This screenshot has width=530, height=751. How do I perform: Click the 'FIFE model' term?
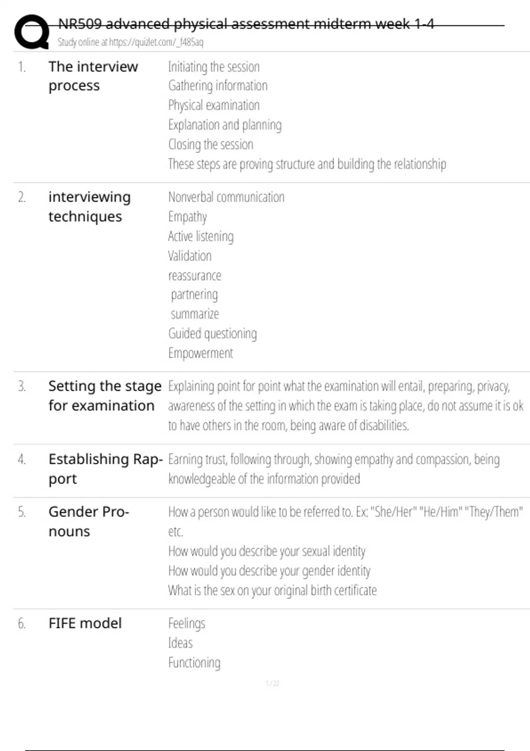[x=85, y=623]
